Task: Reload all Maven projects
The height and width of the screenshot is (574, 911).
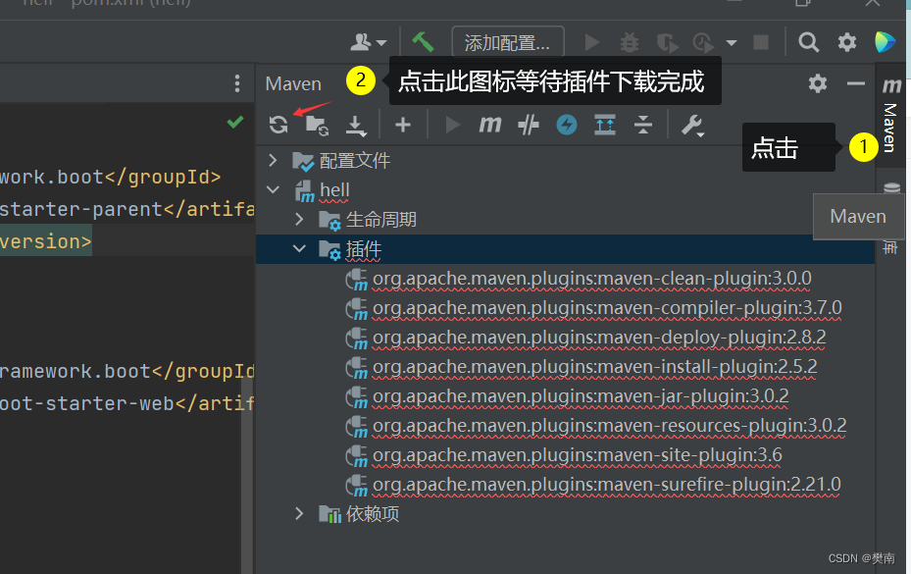Action: pos(278,125)
